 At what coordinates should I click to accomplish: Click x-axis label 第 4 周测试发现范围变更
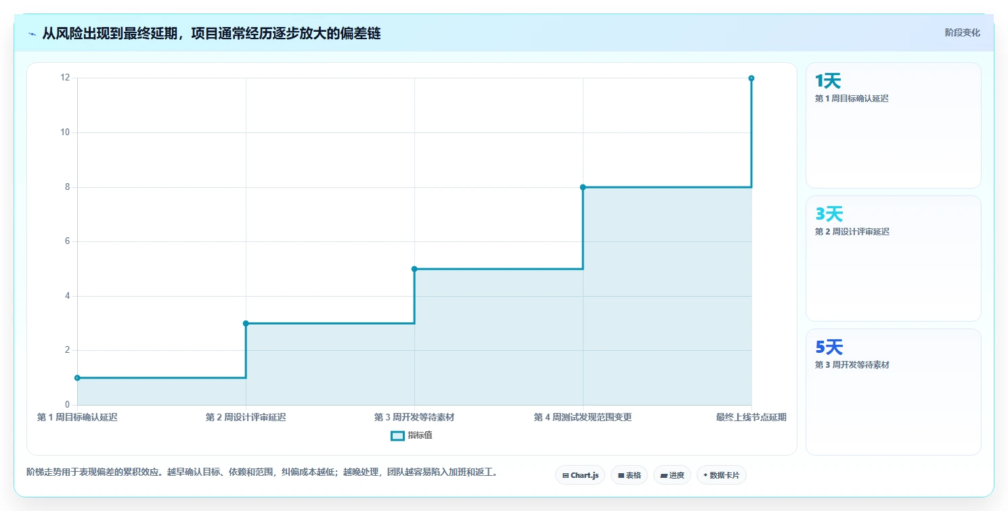pyautogui.click(x=583, y=417)
